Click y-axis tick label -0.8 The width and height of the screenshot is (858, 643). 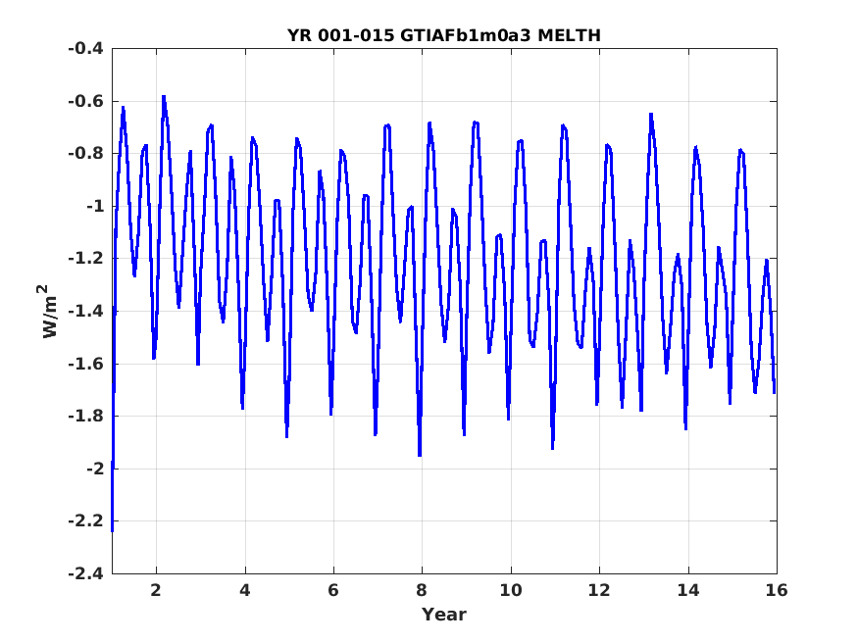(x=85, y=154)
